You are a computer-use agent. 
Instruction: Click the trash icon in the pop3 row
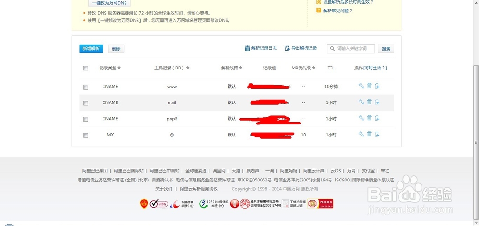369,118
